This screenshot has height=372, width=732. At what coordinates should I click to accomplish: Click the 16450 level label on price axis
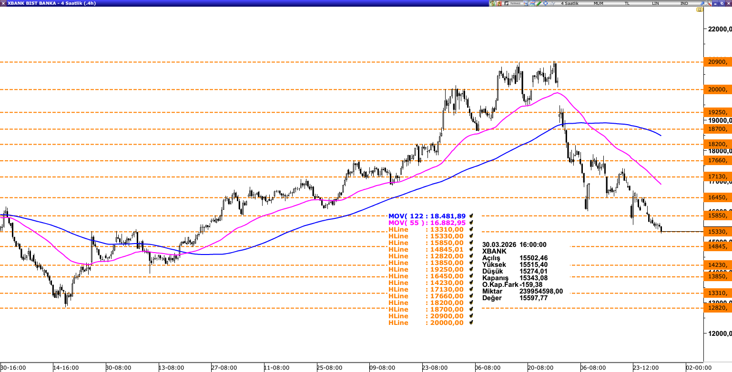(x=718, y=197)
